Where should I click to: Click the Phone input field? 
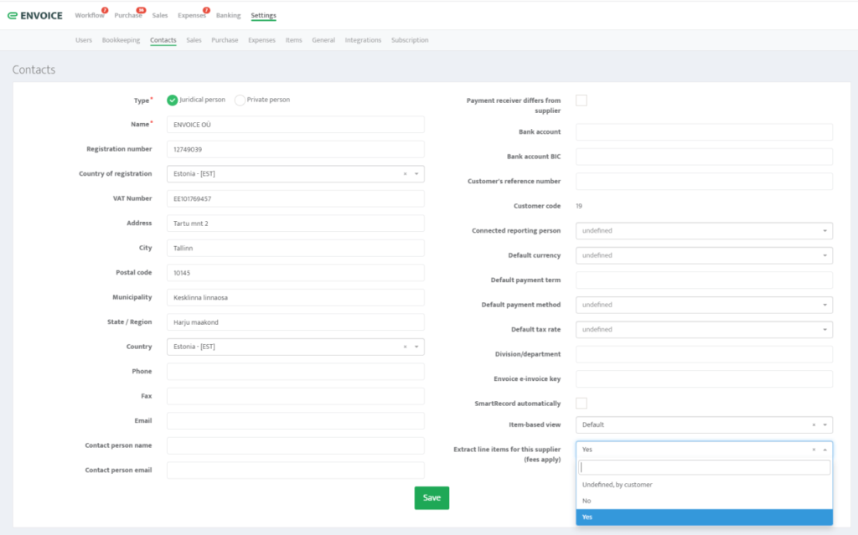[296, 372]
